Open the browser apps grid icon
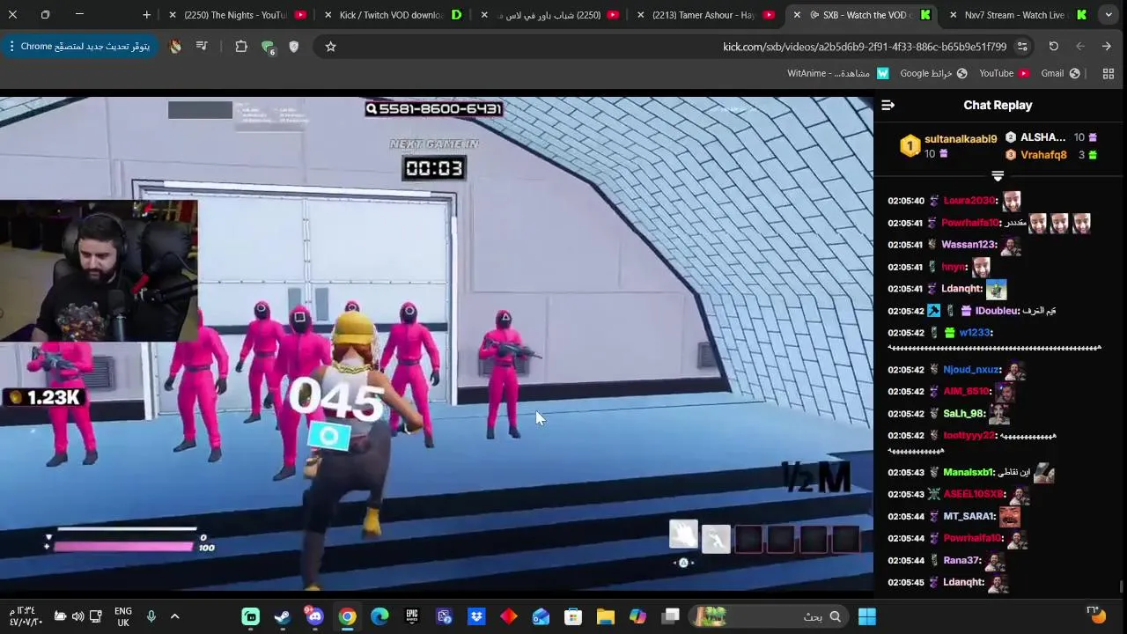The image size is (1127, 634). pos(1109,73)
